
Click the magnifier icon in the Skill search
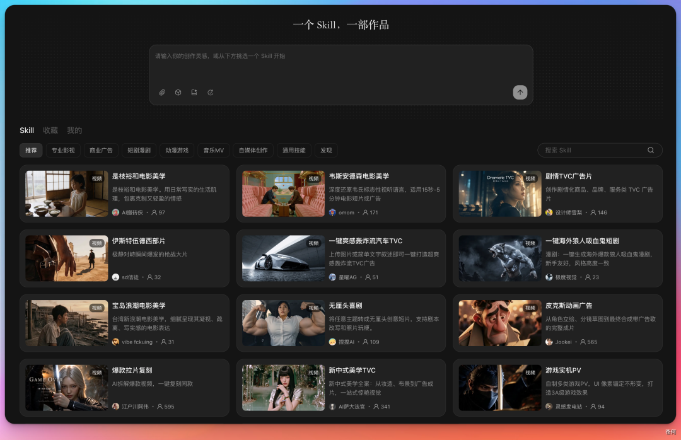point(651,150)
